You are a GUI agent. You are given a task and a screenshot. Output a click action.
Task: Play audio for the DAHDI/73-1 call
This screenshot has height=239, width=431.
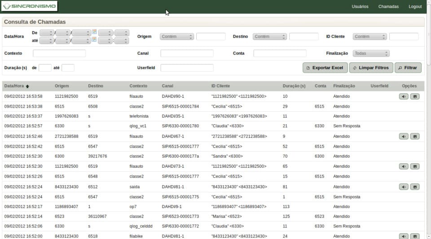click(x=404, y=166)
